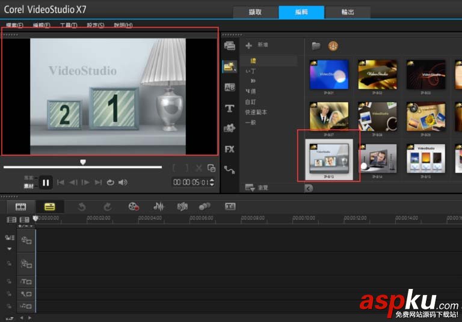462x322 pixels.
Task: Click the timeline scroll right arrow
Action: click(x=29, y=318)
